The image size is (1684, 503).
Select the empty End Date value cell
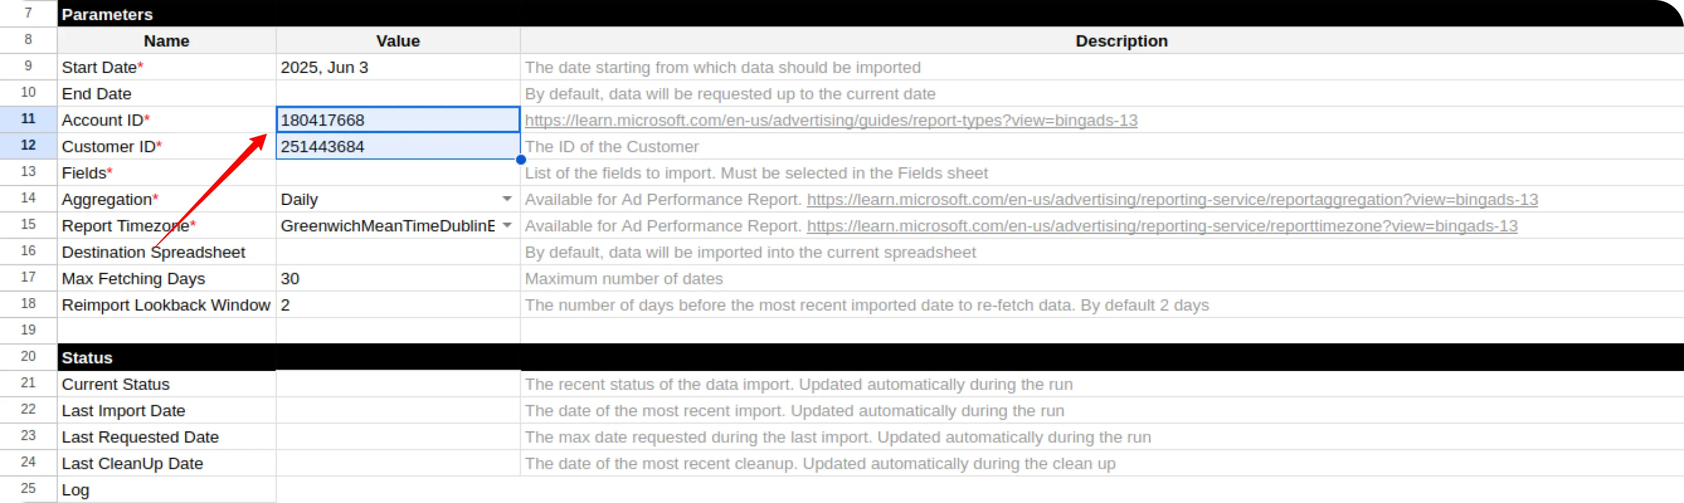coord(398,94)
